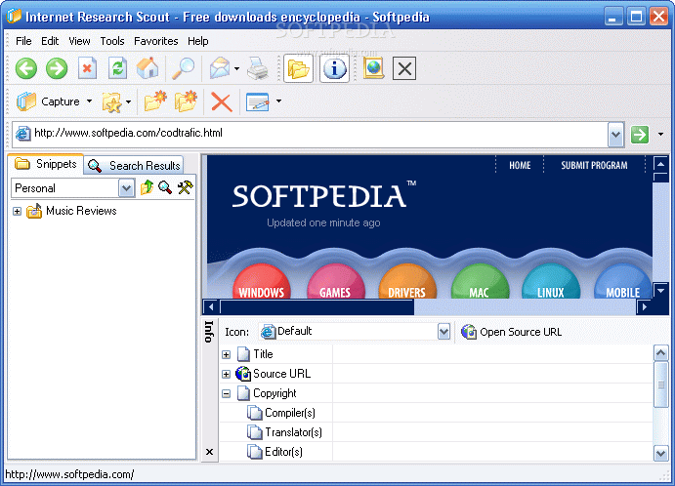Click the snippets search magnifier icon
The height and width of the screenshot is (486, 675).
pos(165,187)
